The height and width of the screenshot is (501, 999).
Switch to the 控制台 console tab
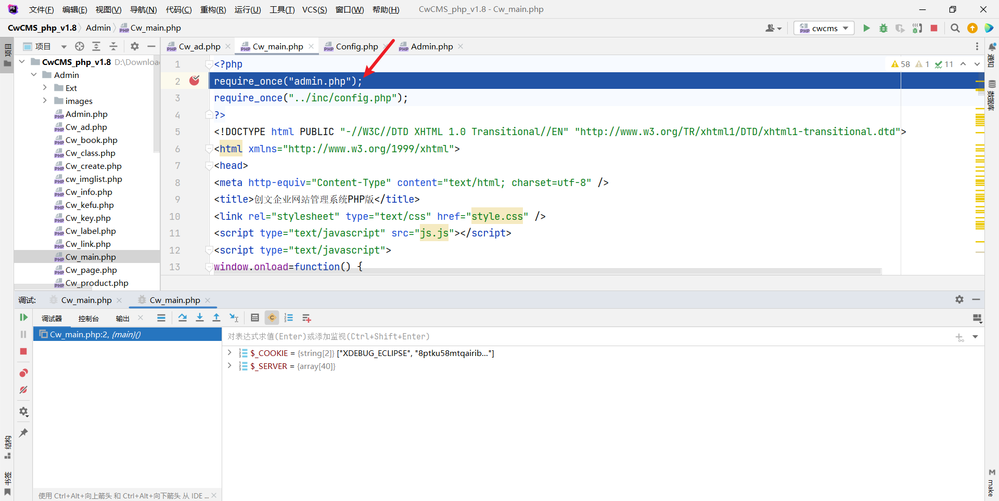[x=88, y=319]
